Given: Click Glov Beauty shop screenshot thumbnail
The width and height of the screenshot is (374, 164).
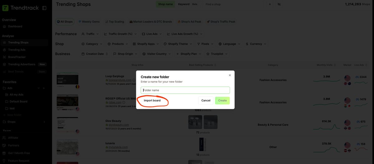Looking at the screenshot, I should (67, 125).
